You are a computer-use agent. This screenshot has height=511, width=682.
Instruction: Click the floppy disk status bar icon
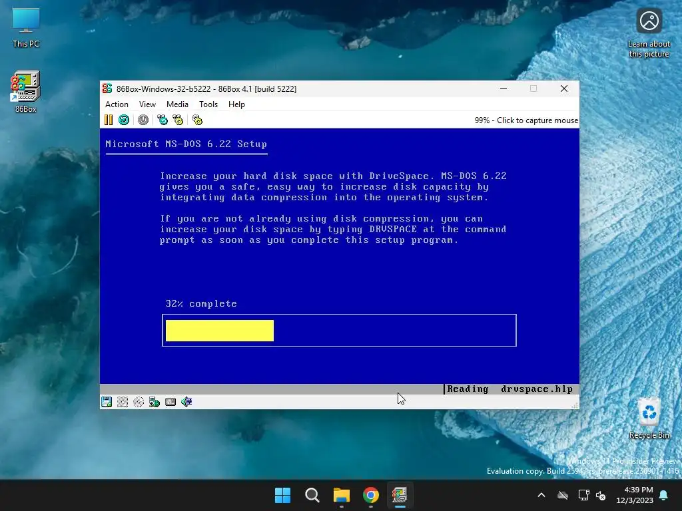(x=107, y=402)
